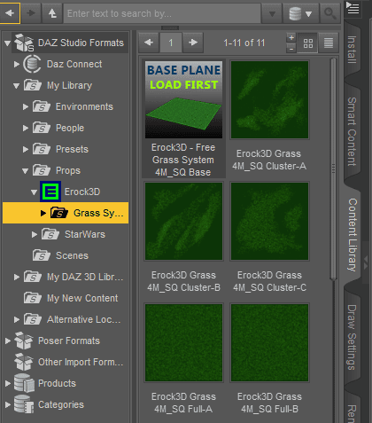Click the page number 1 field

click(x=171, y=43)
